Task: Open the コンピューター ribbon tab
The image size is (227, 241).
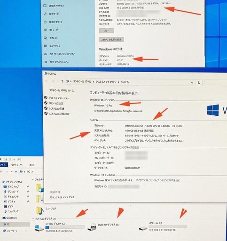Action: (17, 165)
